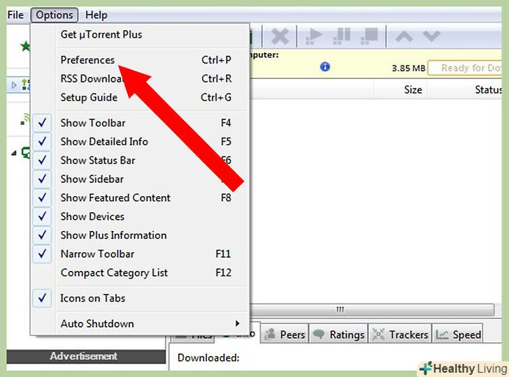Click the Pause torrent icon
The width and height of the screenshot is (509, 377).
click(341, 36)
